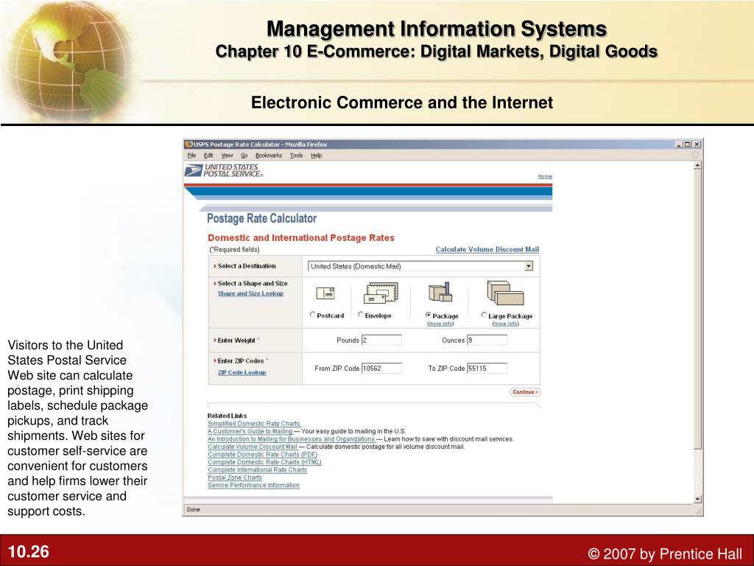Open Complete Domestic Rate Charts (HTML) link
The image size is (754, 566).
coord(264,462)
